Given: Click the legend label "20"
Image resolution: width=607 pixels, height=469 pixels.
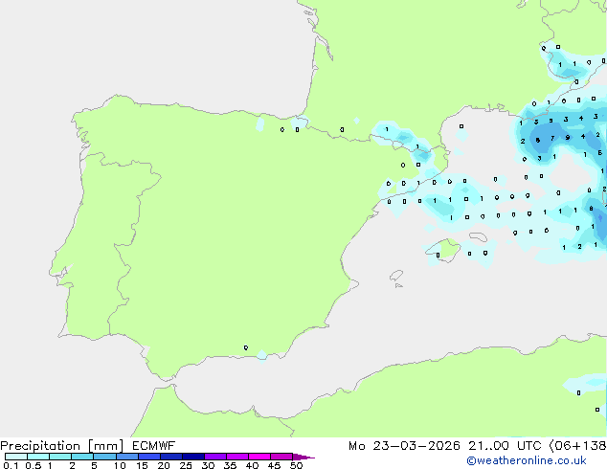Looking at the screenshot, I should click(164, 465).
